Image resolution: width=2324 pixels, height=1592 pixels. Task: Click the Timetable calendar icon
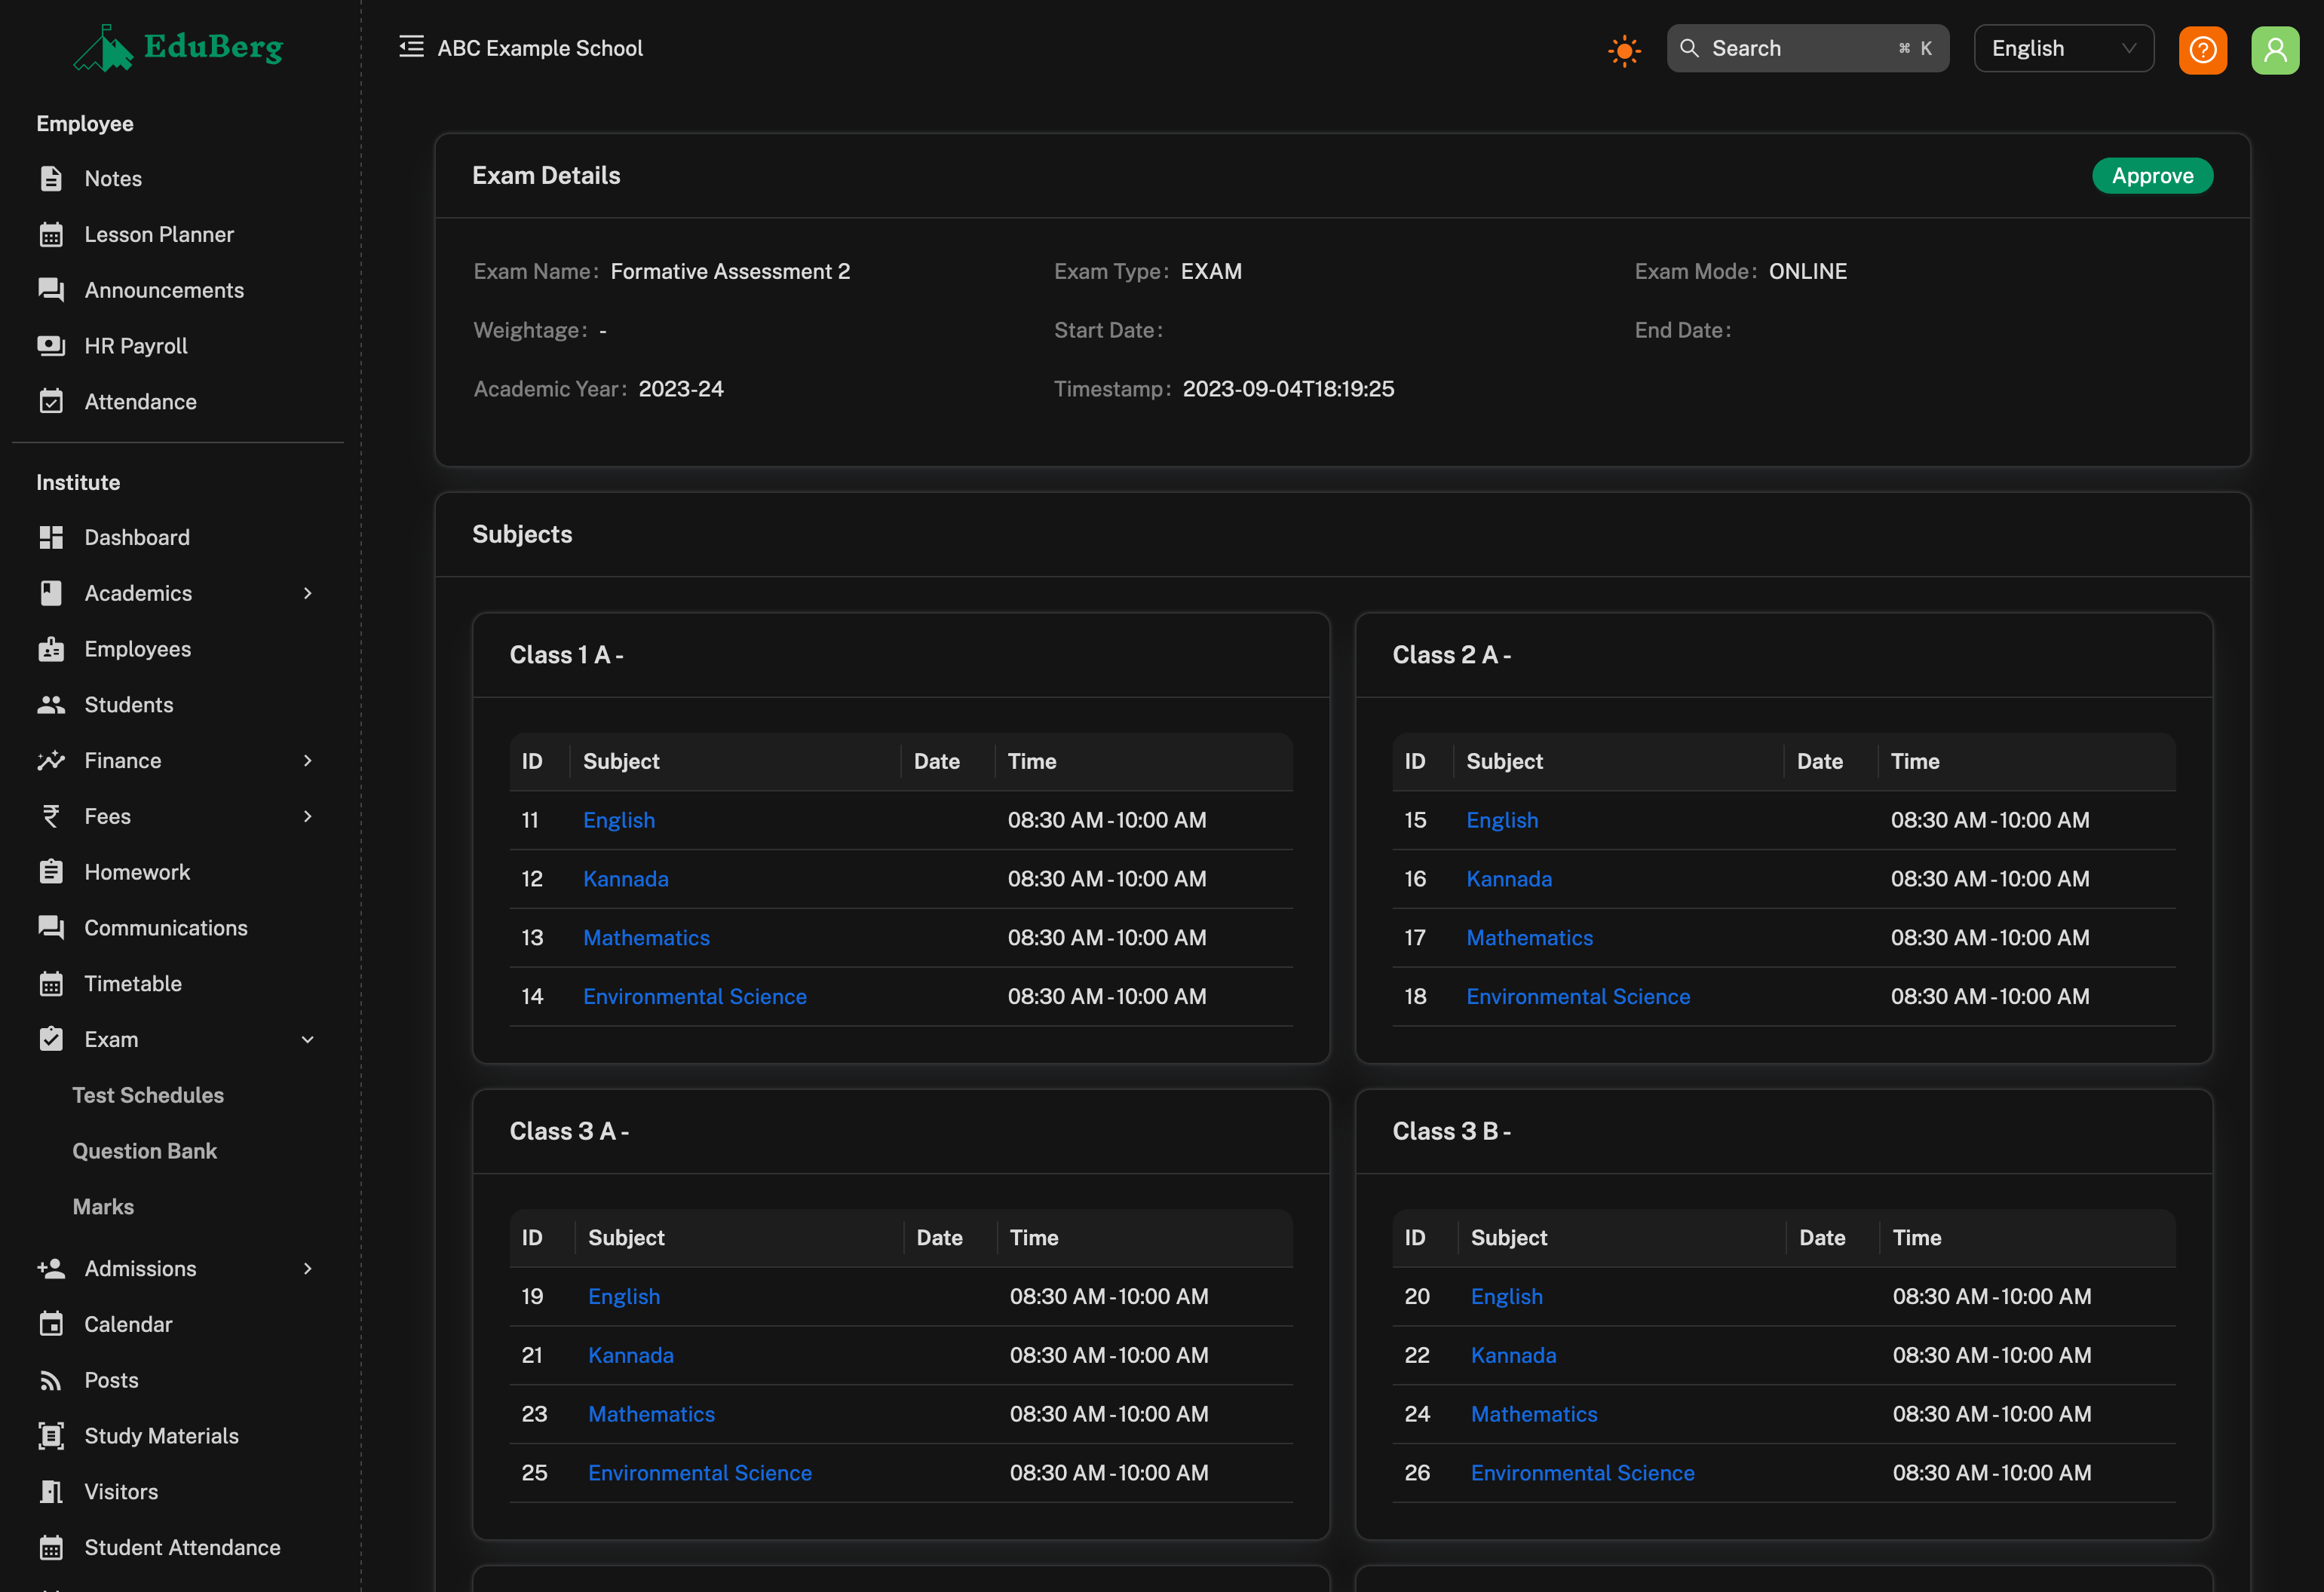click(51, 984)
